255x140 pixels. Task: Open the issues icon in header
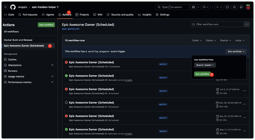click(227, 7)
